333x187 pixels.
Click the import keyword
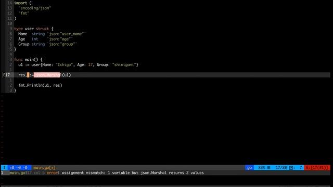21,3
